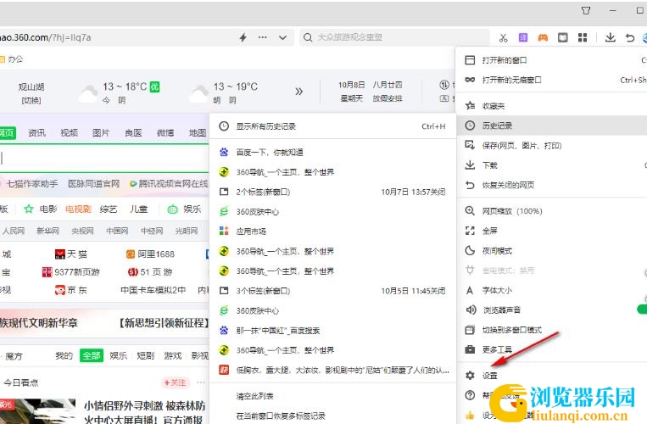Open the 办公 bookmarks folder
This screenshot has height=424, width=647.
pos(12,59)
